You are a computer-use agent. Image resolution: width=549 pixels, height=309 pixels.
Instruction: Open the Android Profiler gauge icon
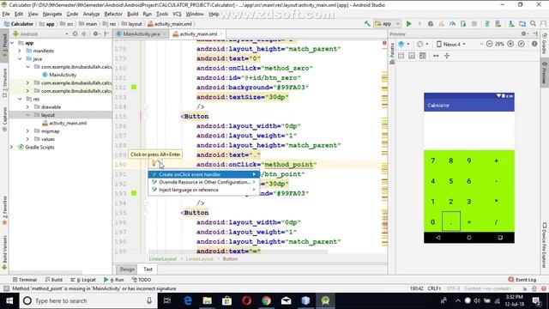(x=452, y=24)
